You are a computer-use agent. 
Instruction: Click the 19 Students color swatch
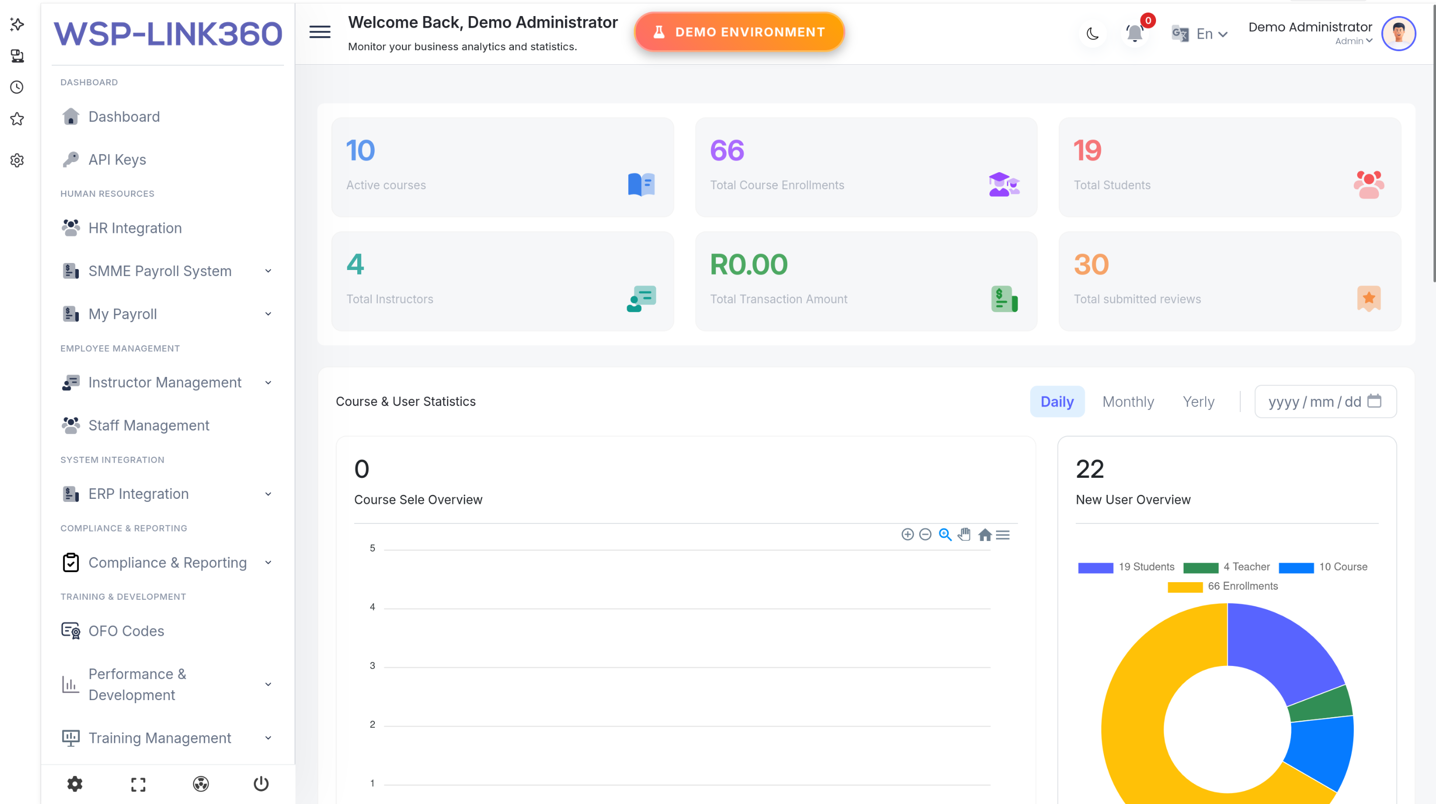pyautogui.click(x=1095, y=567)
